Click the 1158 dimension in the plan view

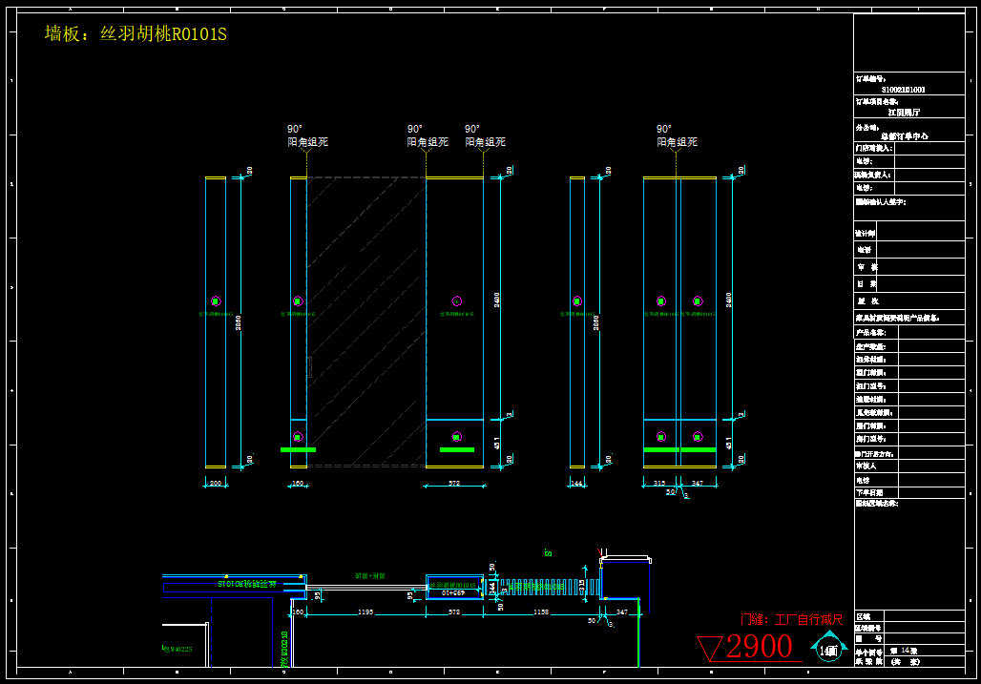541,612
